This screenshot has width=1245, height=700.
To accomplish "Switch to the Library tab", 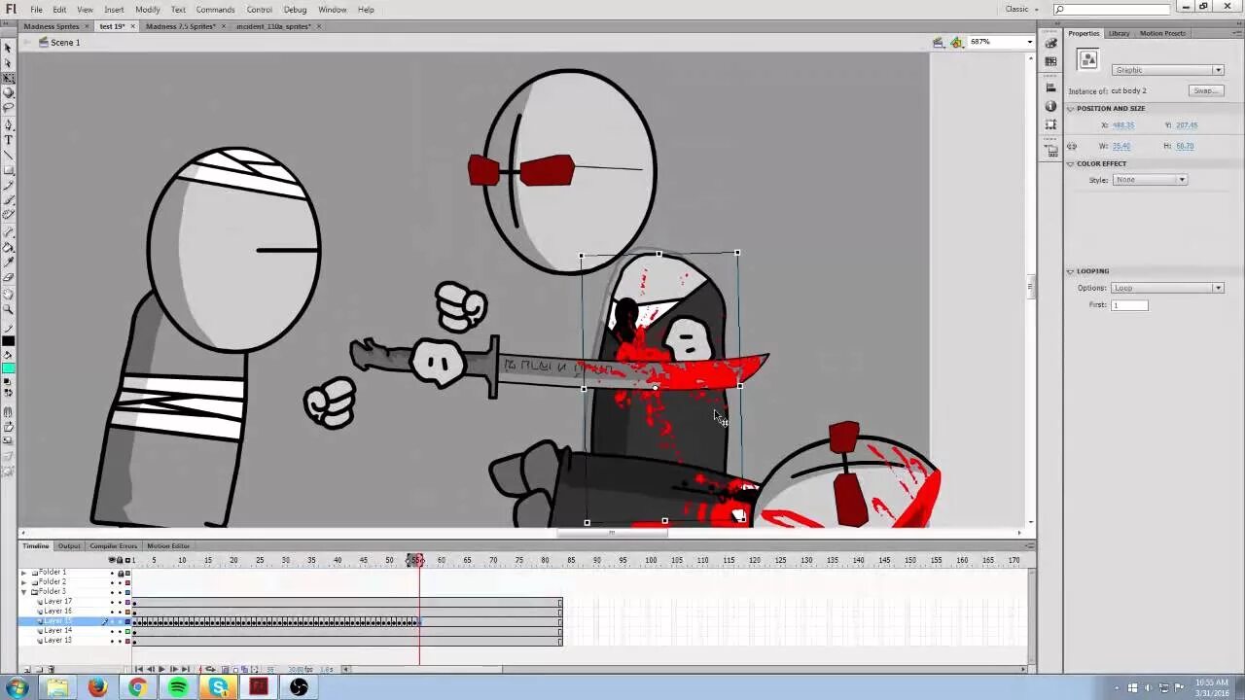I will (x=1120, y=33).
